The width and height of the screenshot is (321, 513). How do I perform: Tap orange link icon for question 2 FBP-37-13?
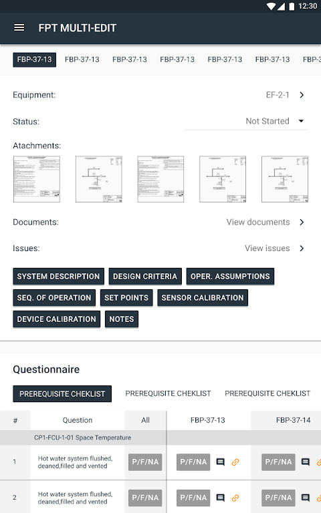point(235,498)
